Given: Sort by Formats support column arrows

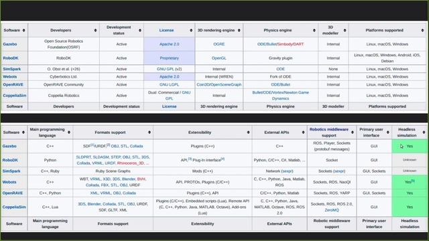Looking at the screenshot, I should [149, 133].
